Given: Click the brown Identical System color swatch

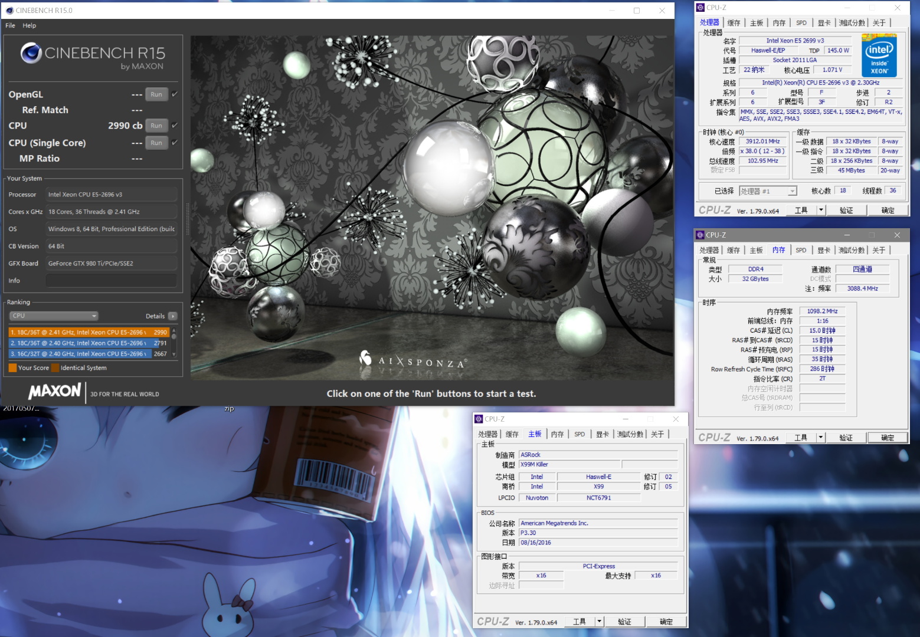Looking at the screenshot, I should 55,368.
